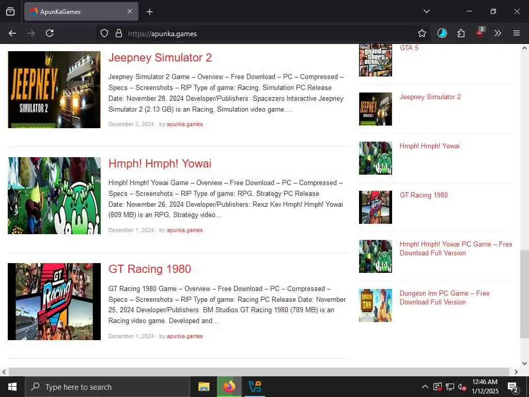529x397 pixels.
Task: Expand the list all tabs dropdown
Action: click(x=426, y=11)
